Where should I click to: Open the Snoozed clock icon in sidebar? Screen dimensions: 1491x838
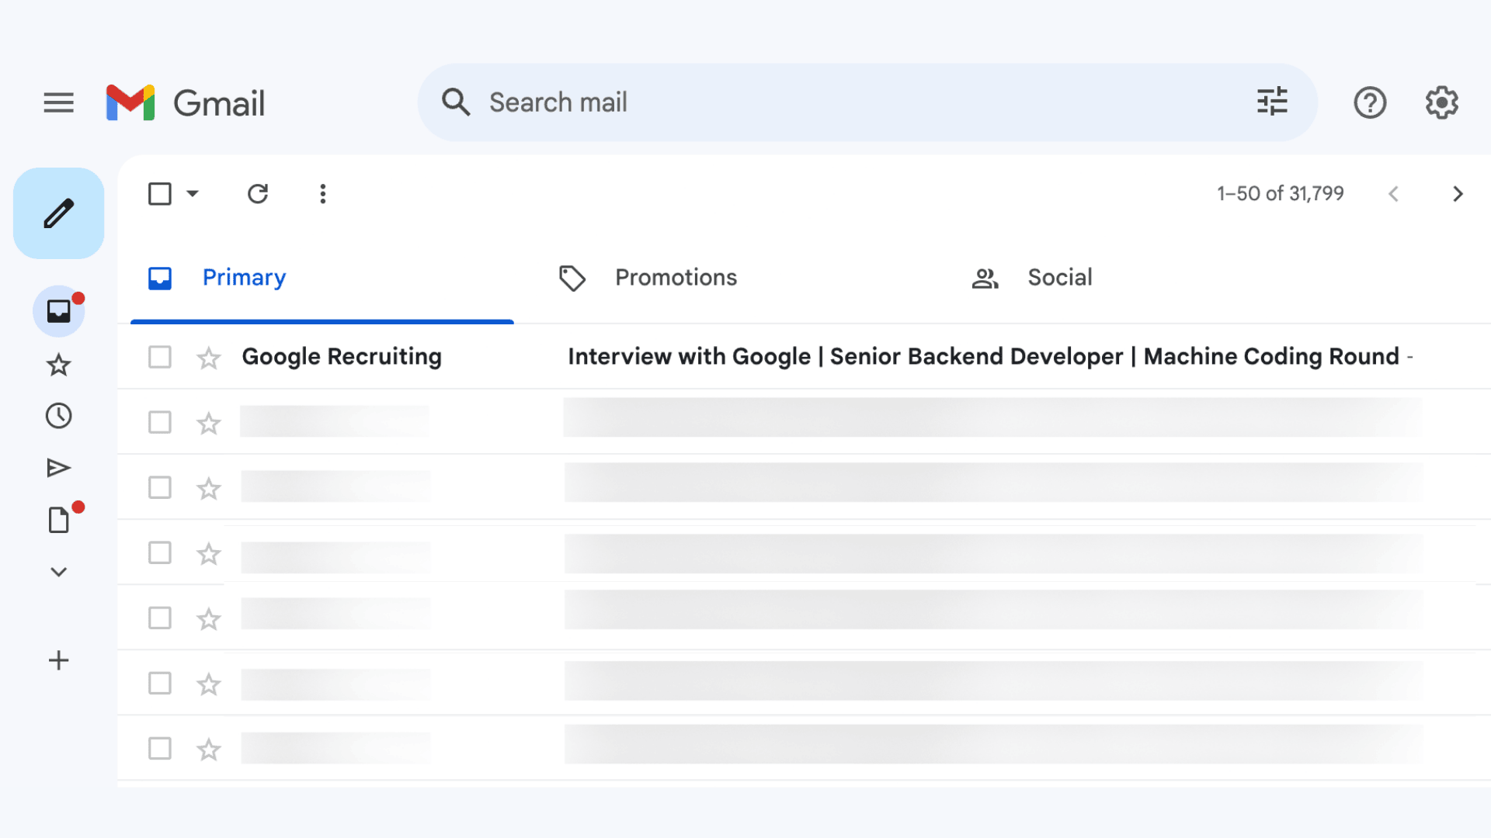pos(58,416)
